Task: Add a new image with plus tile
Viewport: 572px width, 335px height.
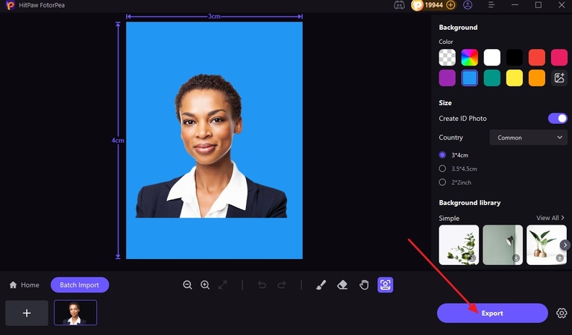Action: [27, 313]
